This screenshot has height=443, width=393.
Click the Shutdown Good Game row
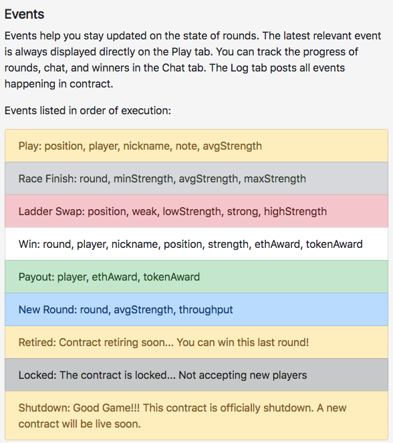click(x=196, y=416)
